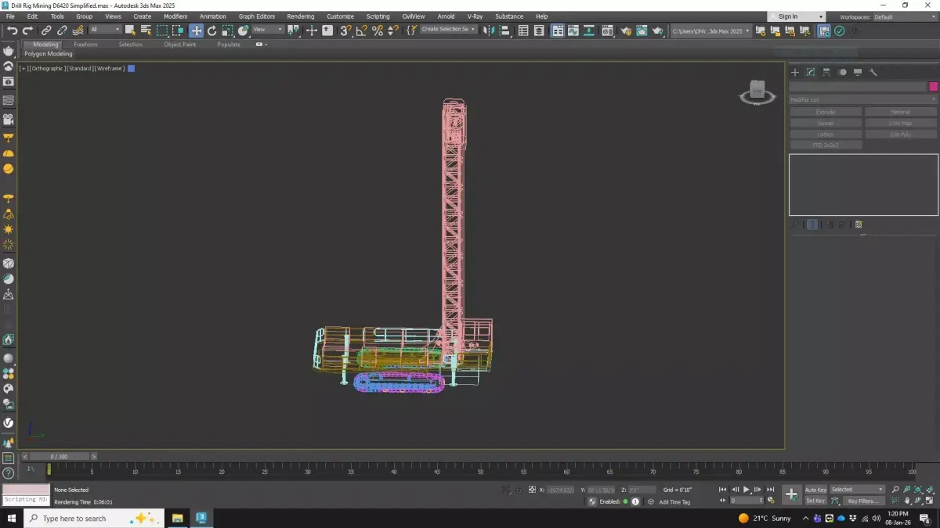Open the Display panel monitor icon
This screenshot has width=940, height=528.
858,72
